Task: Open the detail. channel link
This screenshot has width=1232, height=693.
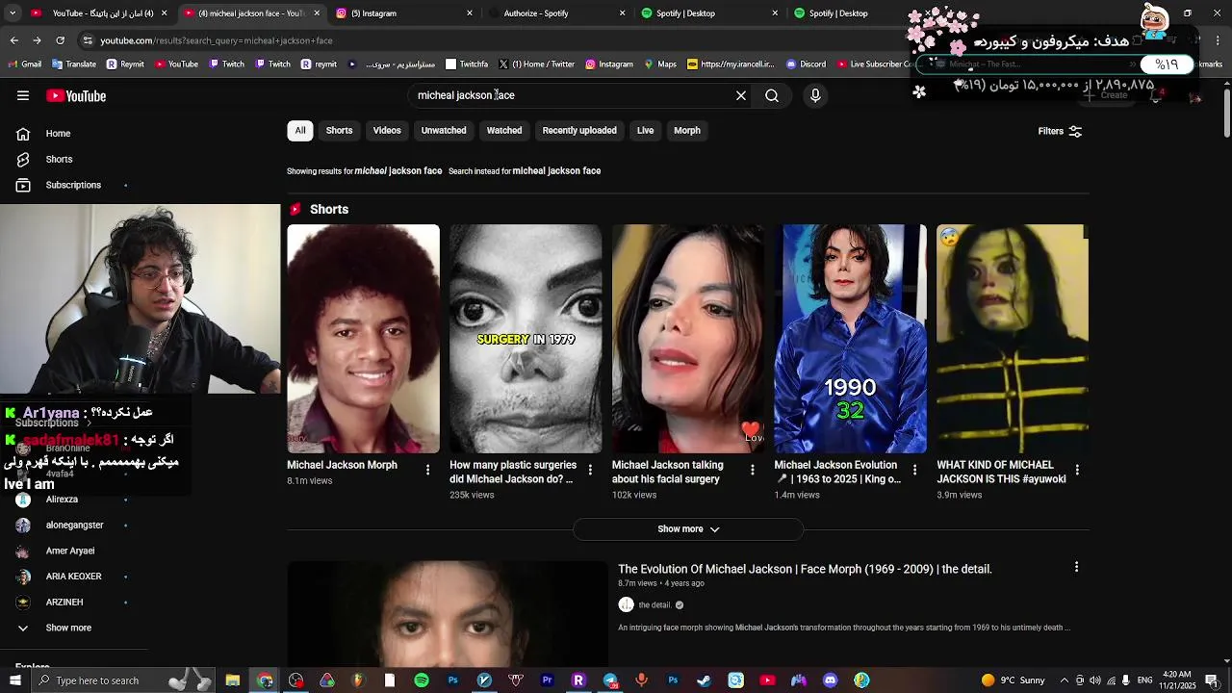Action: click(x=654, y=605)
